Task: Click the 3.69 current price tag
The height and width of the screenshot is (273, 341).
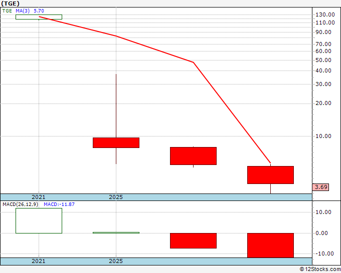Action: 320,187
